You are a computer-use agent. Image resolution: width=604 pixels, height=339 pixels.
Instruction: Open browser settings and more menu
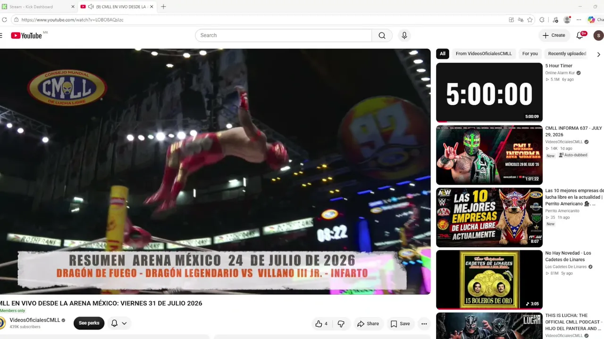[579, 20]
